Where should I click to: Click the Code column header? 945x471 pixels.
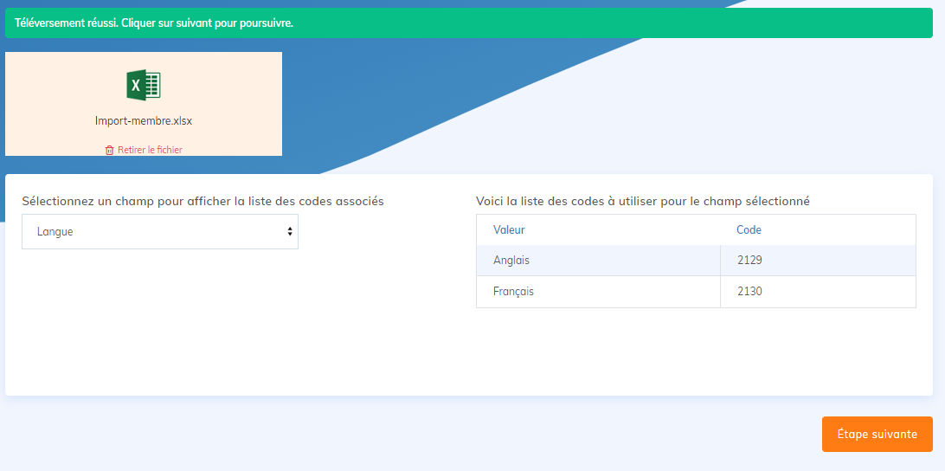tap(749, 230)
